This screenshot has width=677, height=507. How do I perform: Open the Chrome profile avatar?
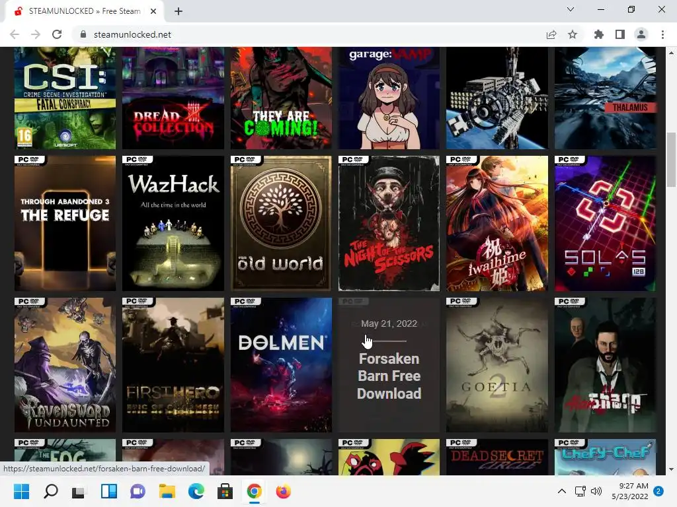click(641, 34)
